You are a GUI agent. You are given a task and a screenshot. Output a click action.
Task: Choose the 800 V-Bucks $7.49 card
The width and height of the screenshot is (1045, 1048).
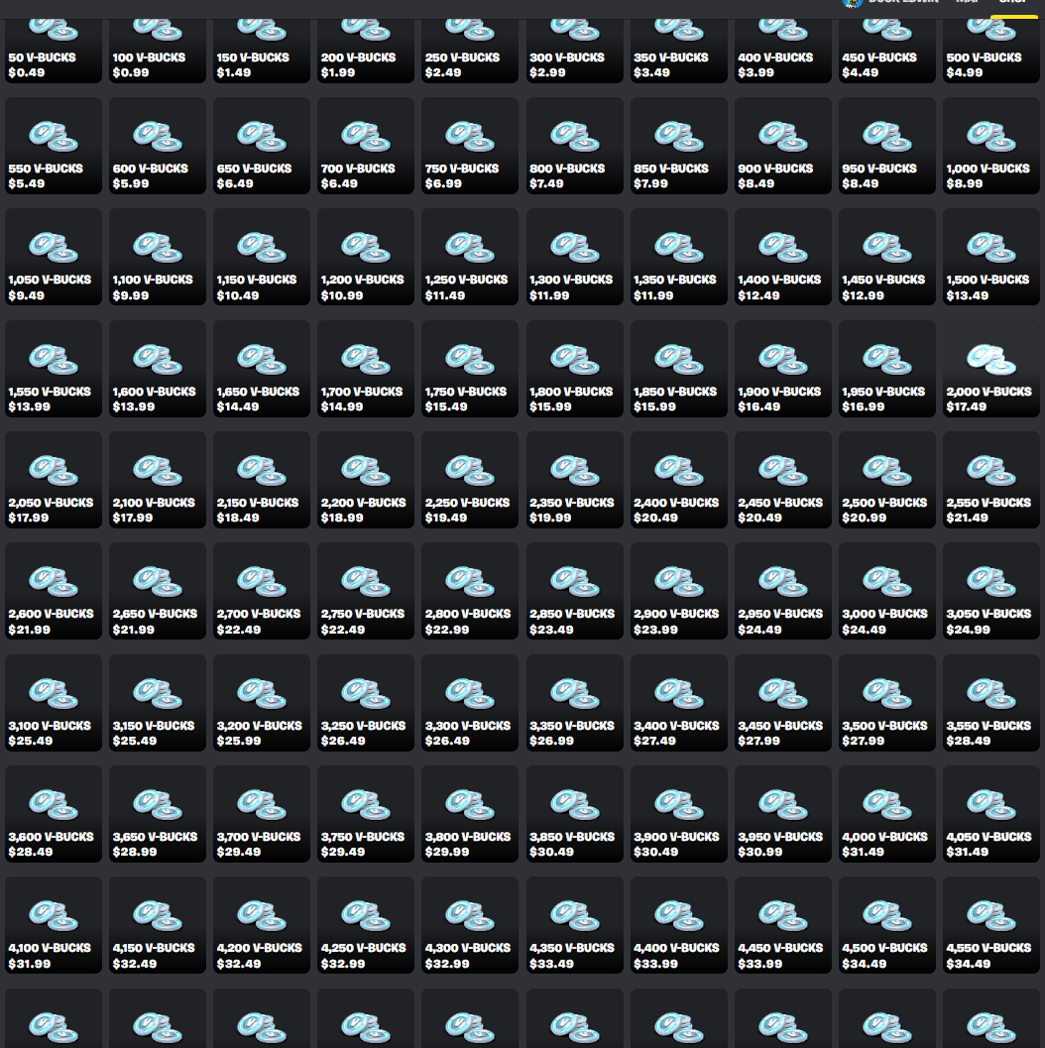click(575, 146)
